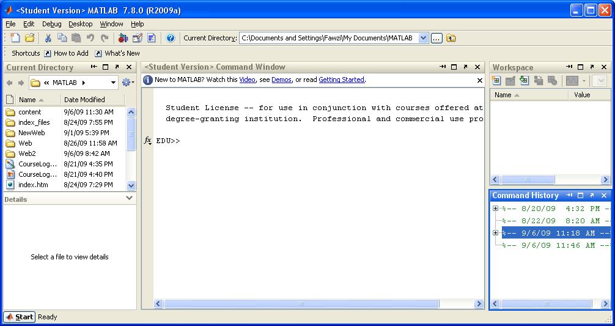
Task: Click the Paste clipboard icon
Action: click(76, 38)
